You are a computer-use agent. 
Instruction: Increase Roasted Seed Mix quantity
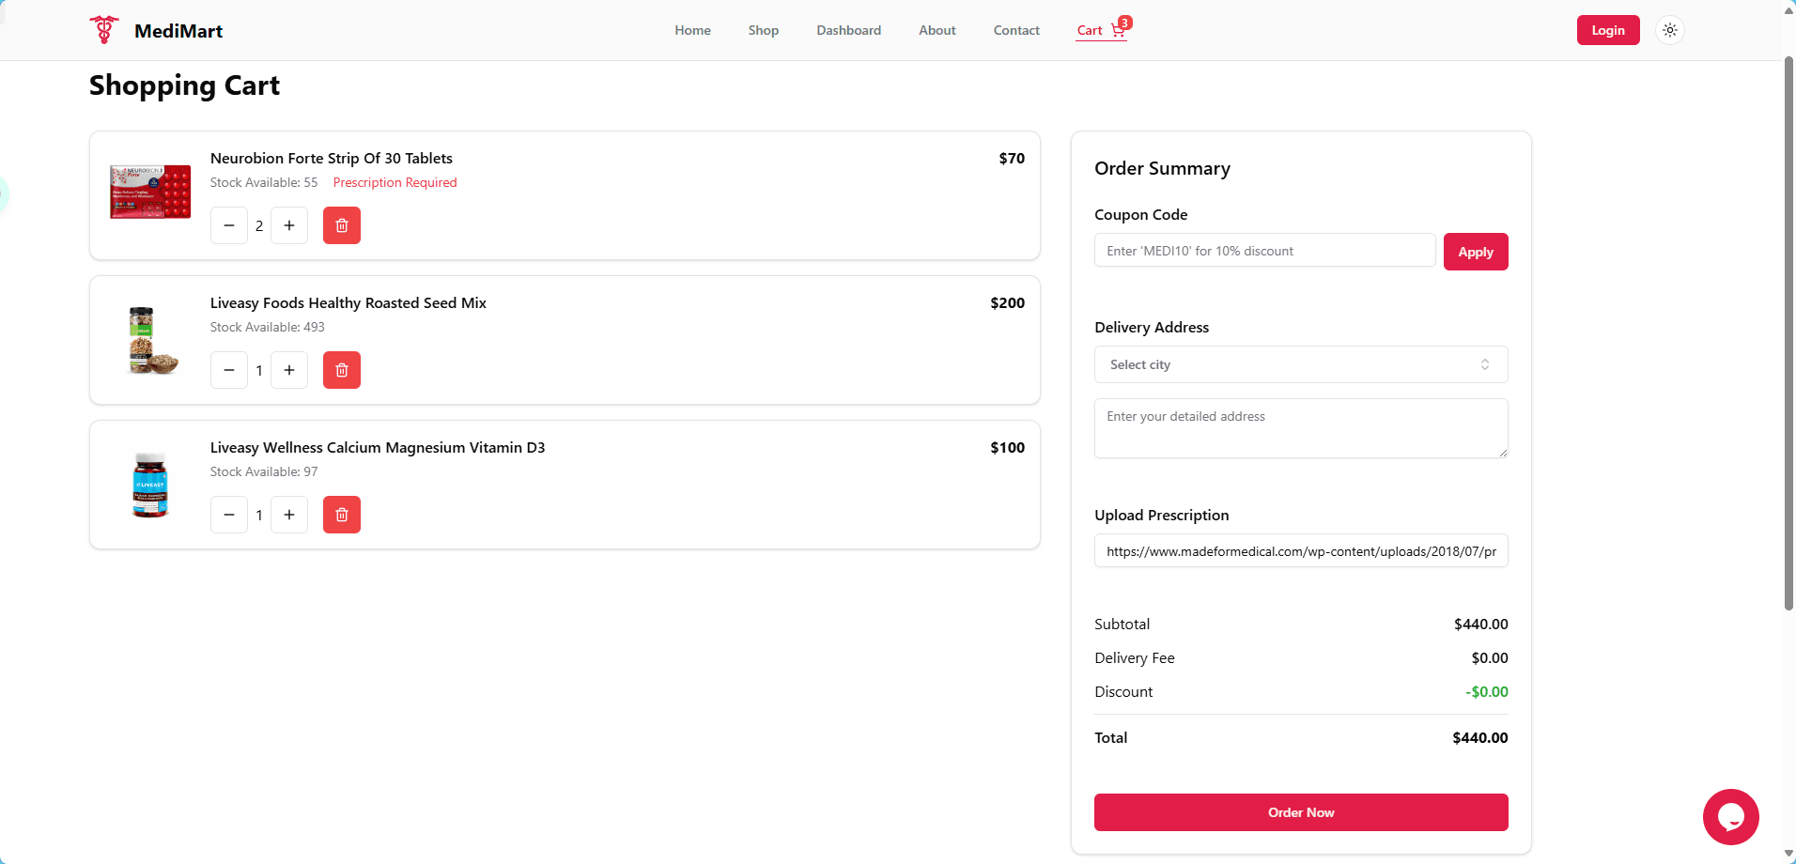(289, 370)
